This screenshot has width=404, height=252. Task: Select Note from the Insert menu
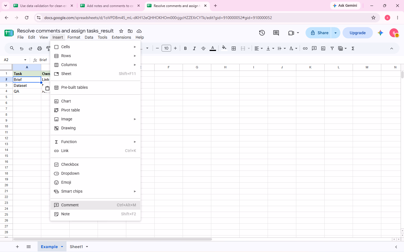[x=95, y=214]
